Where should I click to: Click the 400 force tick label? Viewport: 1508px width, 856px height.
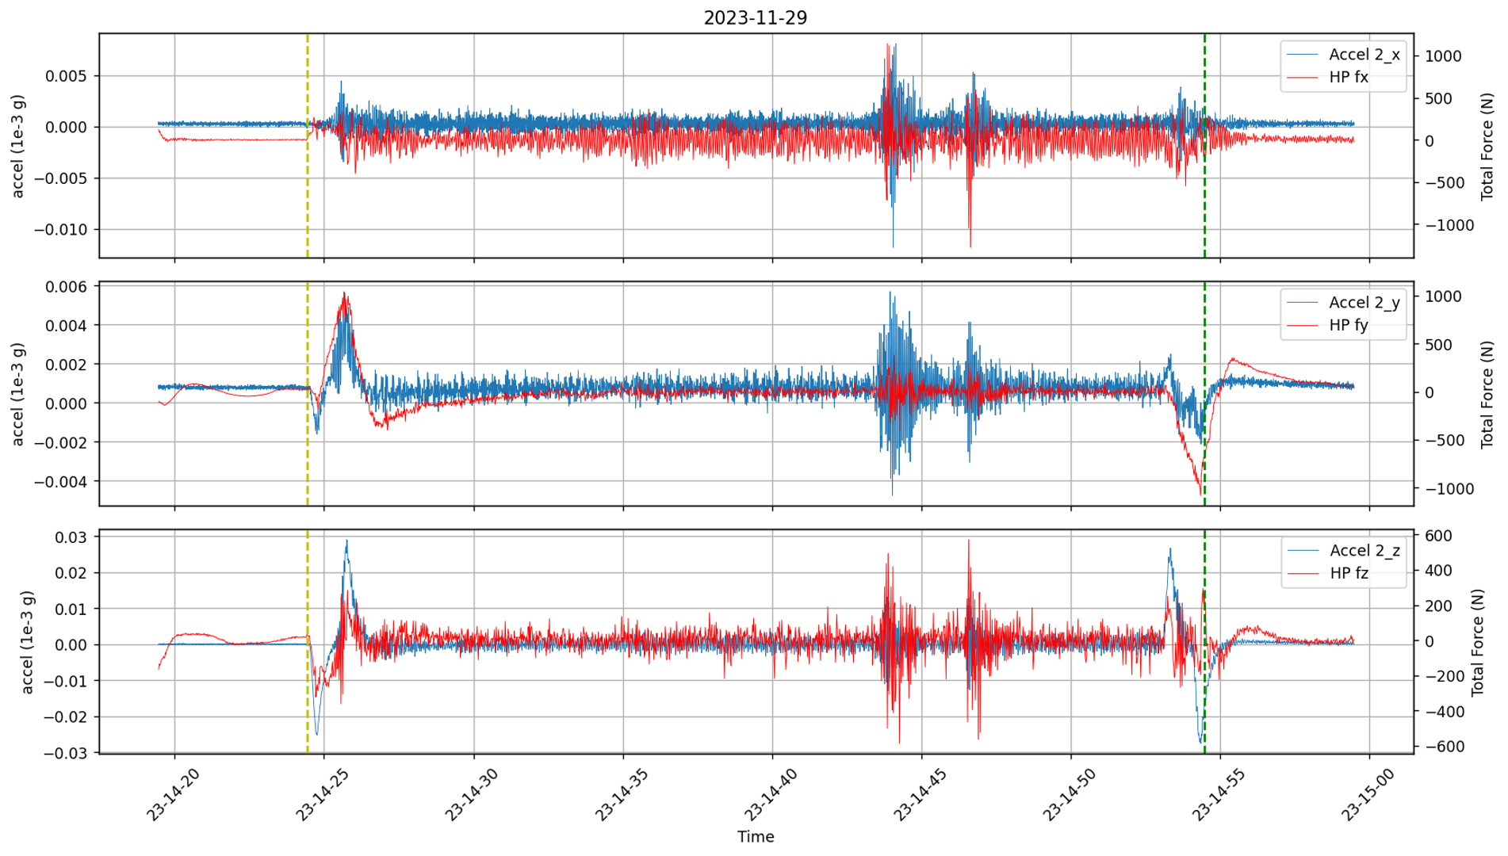tap(1438, 571)
